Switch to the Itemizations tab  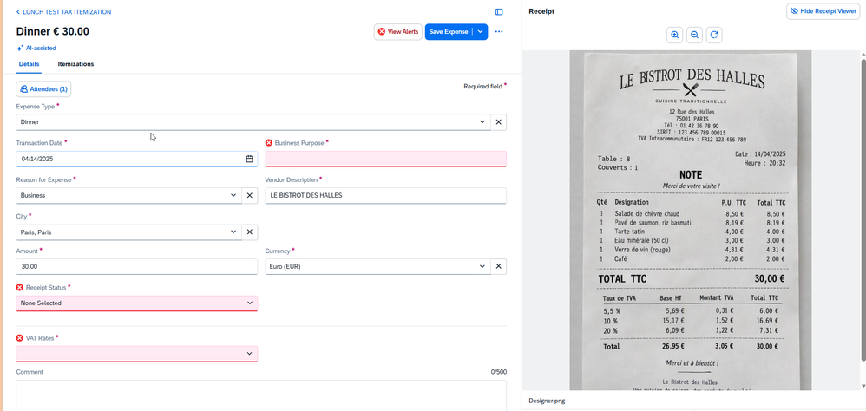click(x=75, y=64)
